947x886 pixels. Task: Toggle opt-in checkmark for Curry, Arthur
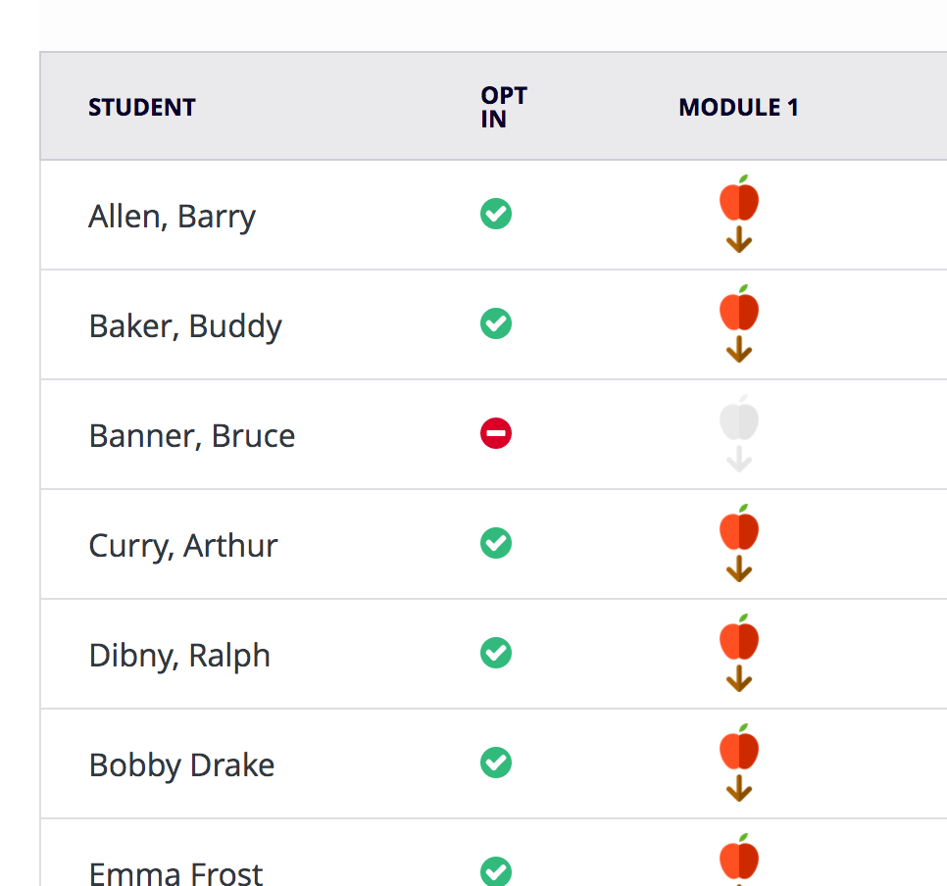(x=496, y=543)
